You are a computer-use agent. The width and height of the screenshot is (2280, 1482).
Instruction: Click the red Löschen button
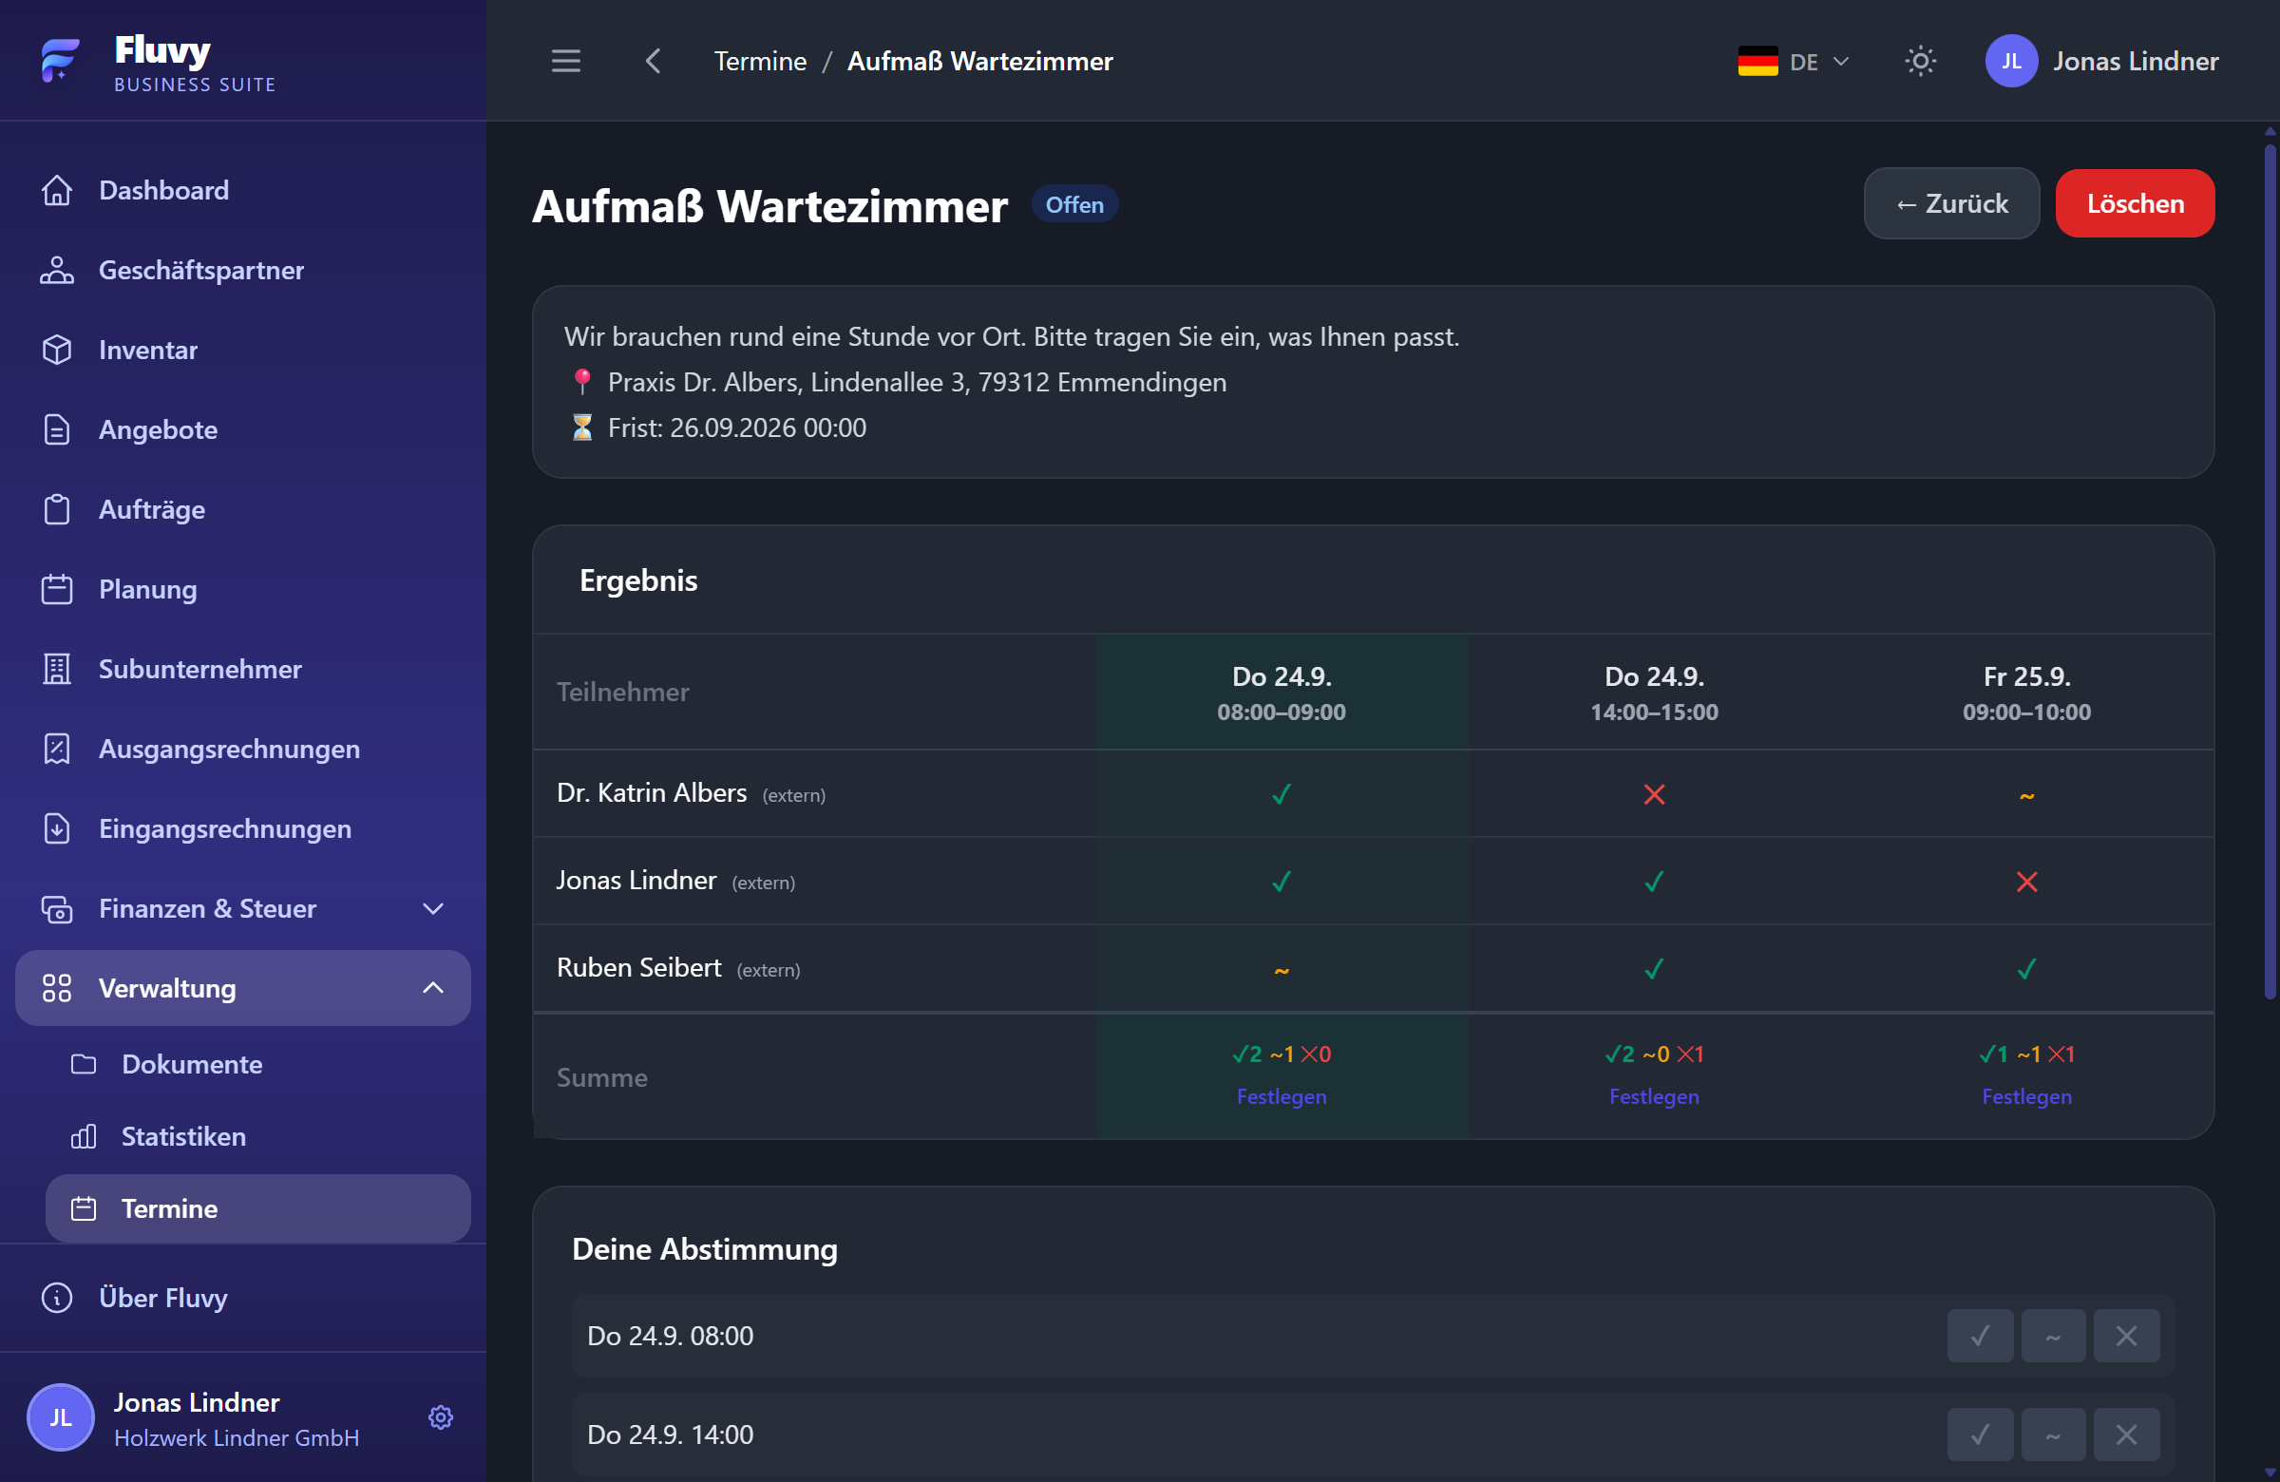click(x=2135, y=203)
